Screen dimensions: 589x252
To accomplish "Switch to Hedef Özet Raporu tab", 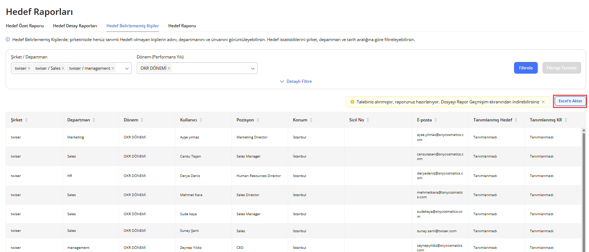I will click(25, 26).
